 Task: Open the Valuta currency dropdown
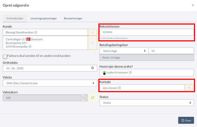(50, 83)
